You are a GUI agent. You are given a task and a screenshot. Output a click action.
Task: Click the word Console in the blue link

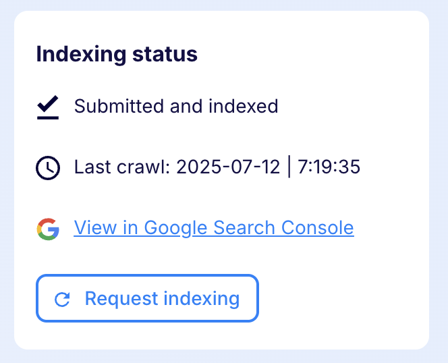(x=318, y=227)
